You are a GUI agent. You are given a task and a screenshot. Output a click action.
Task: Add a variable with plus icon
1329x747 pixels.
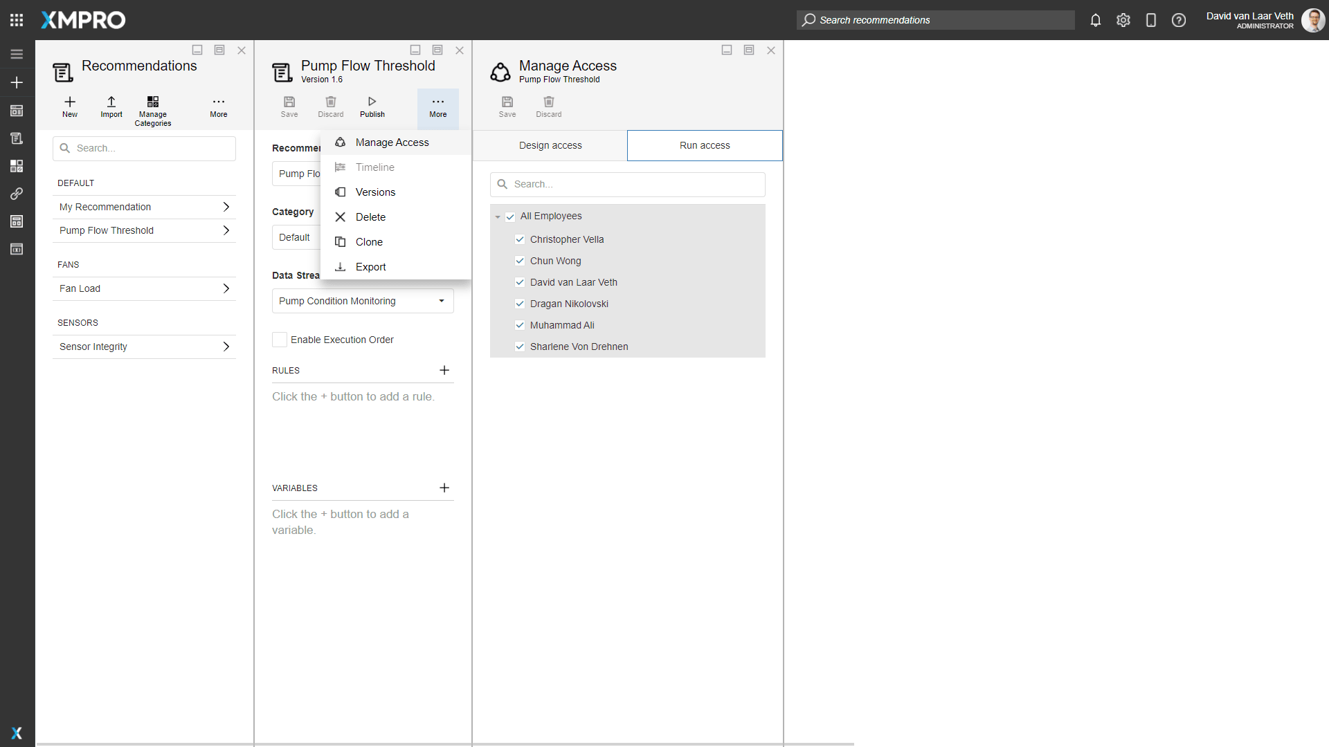click(x=444, y=488)
